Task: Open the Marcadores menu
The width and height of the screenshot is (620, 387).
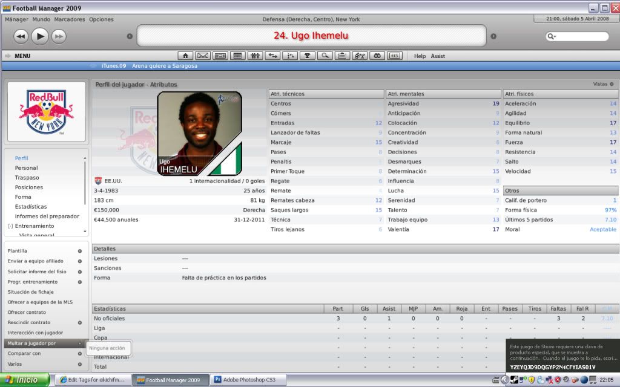Action: pos(70,19)
